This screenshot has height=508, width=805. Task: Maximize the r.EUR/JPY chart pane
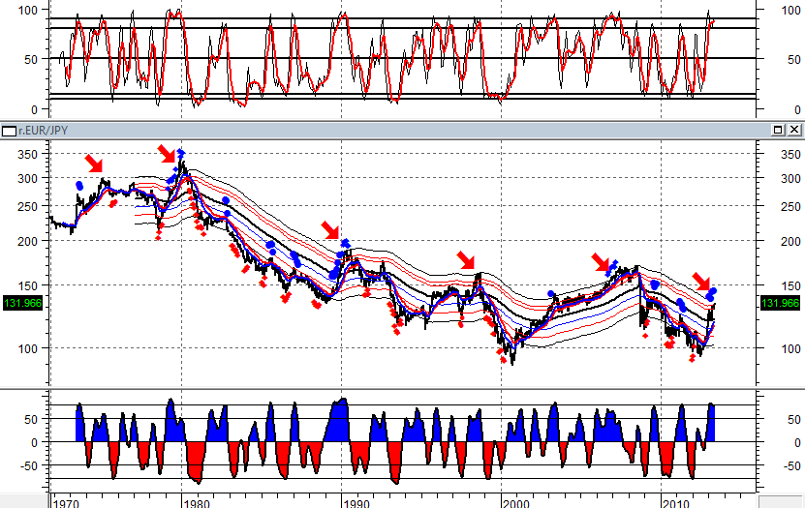[x=778, y=131]
